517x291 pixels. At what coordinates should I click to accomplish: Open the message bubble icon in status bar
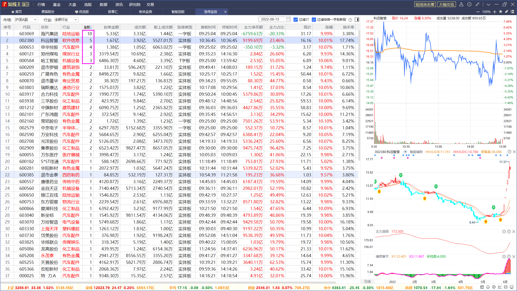click(506, 287)
